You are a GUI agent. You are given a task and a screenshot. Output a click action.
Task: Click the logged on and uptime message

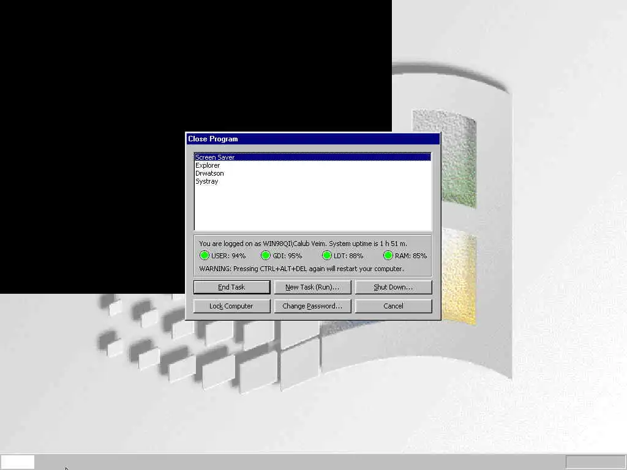303,244
